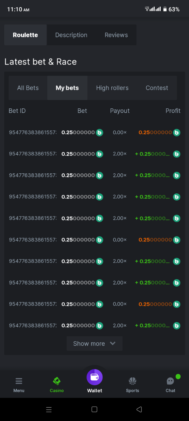Click the chevron next to Show more
The width and height of the screenshot is (189, 421).
click(113, 343)
